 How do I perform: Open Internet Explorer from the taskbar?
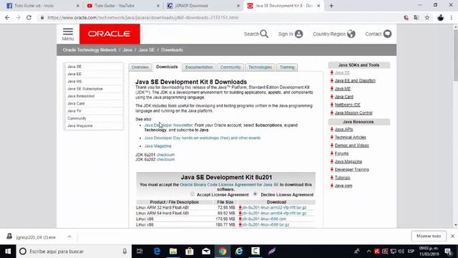(x=239, y=252)
